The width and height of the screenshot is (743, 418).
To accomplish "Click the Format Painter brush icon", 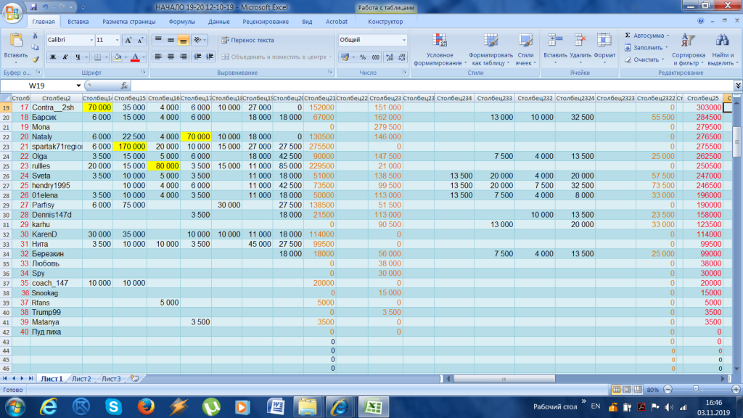I will tap(35, 60).
